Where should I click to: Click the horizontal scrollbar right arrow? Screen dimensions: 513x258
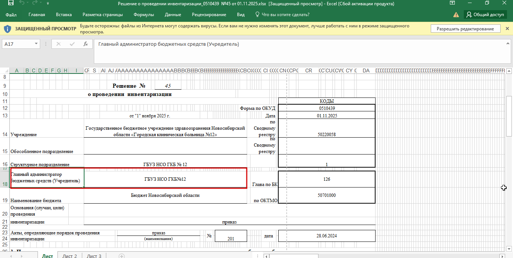pos(502,256)
